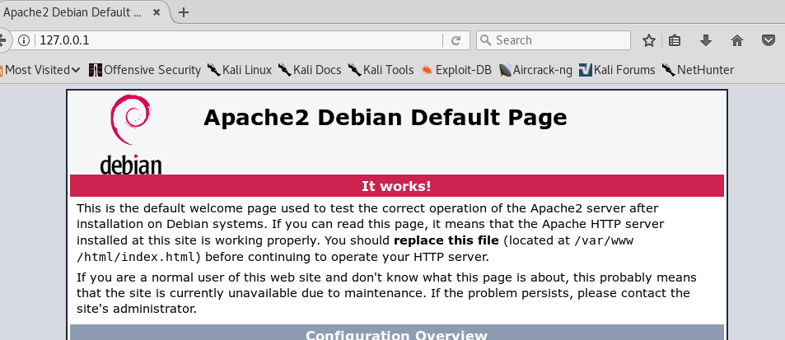Click the site information icon
Screen dimensions: 785x340
24,40
